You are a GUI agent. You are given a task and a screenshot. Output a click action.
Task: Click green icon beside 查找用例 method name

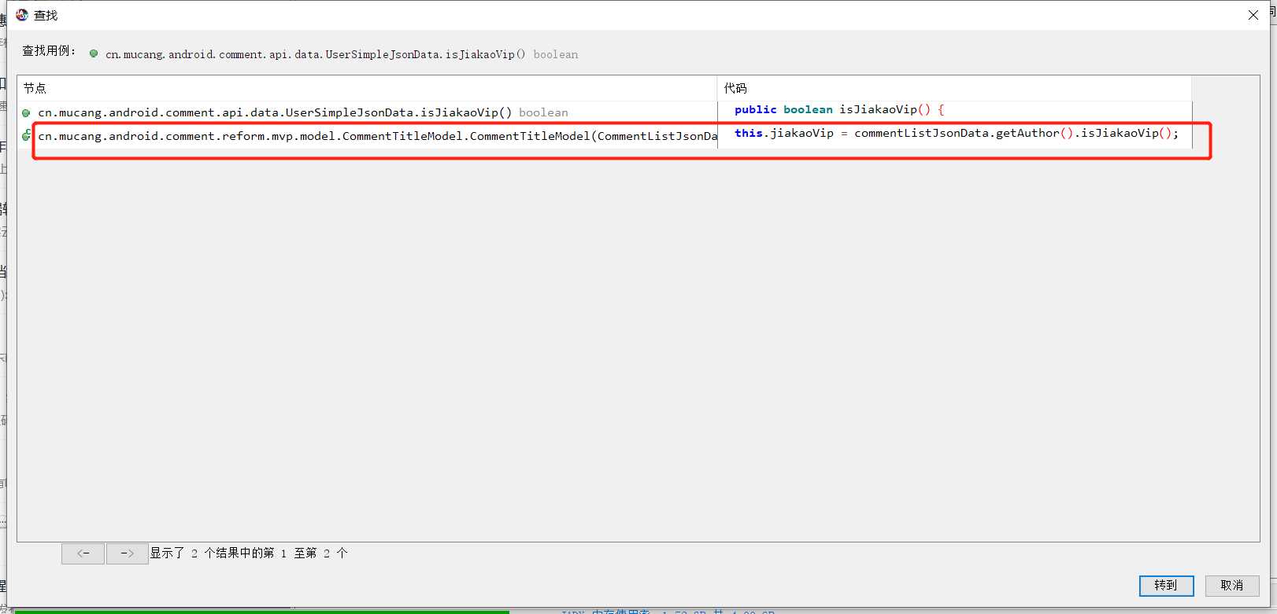click(x=94, y=53)
